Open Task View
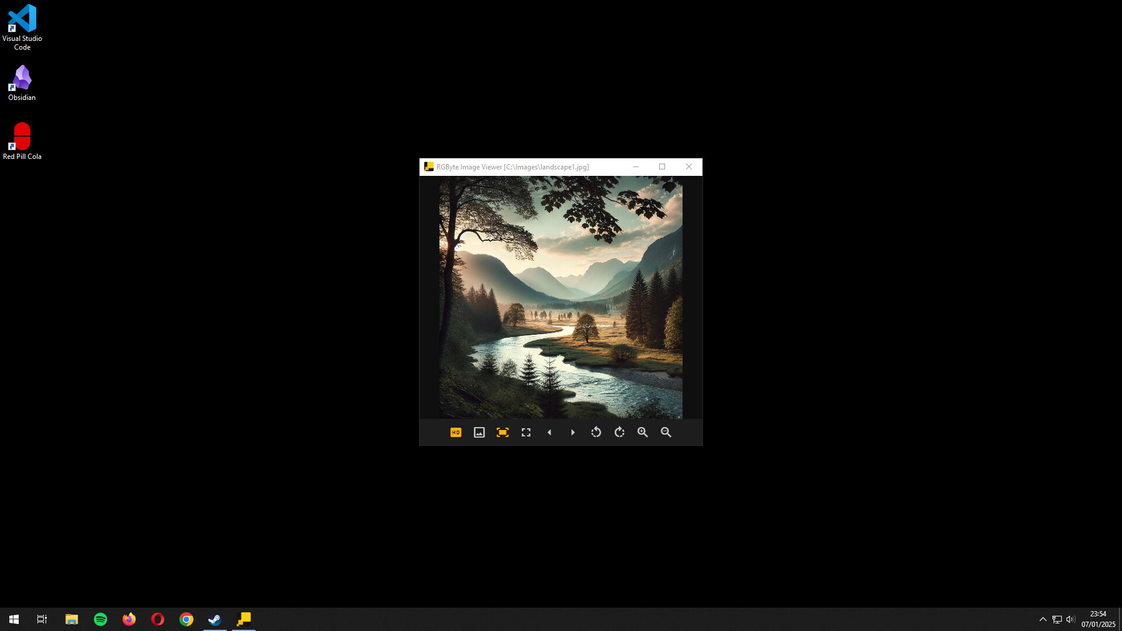The image size is (1122, 631). 41,619
